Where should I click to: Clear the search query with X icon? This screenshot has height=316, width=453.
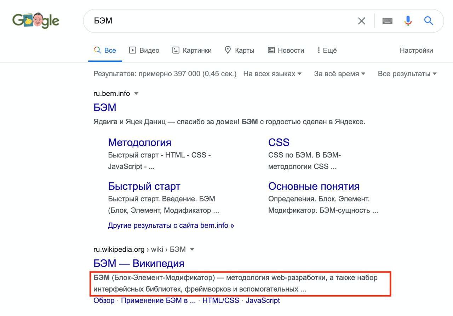361,21
